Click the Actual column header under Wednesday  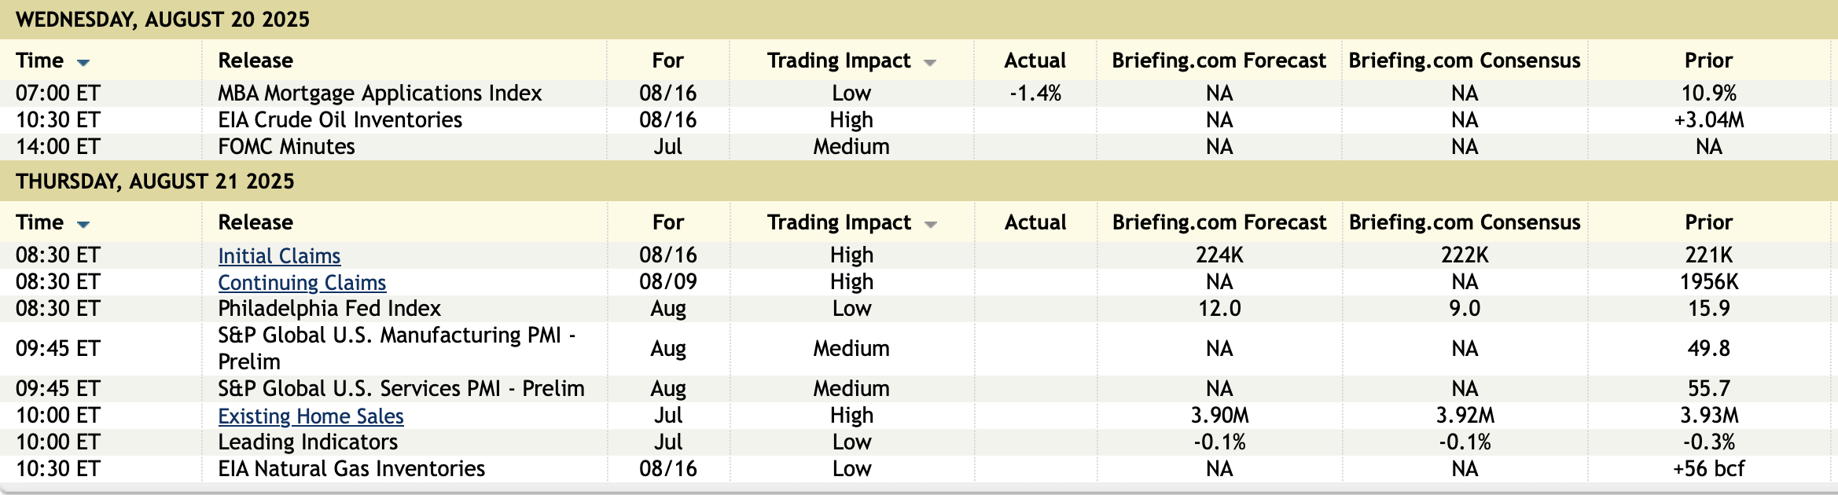pyautogui.click(x=1035, y=60)
